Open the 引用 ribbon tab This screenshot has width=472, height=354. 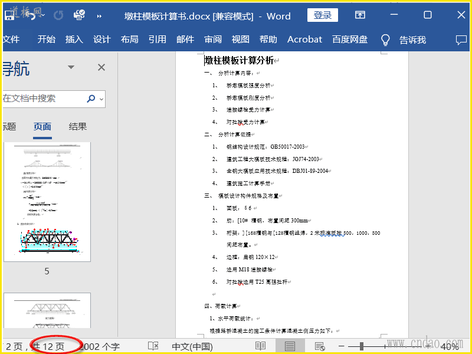(157, 40)
